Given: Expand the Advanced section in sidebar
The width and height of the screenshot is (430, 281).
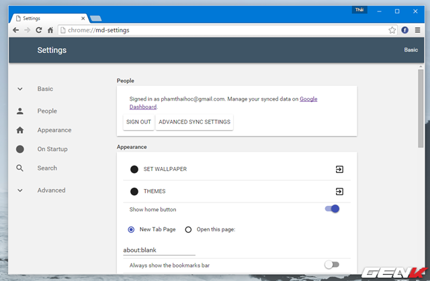Looking at the screenshot, I should click(x=20, y=190).
